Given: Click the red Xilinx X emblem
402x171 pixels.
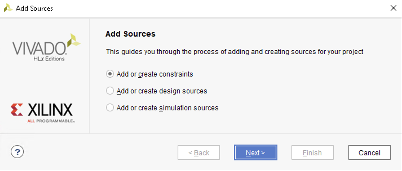Looking at the screenshot, I should coord(17,110).
